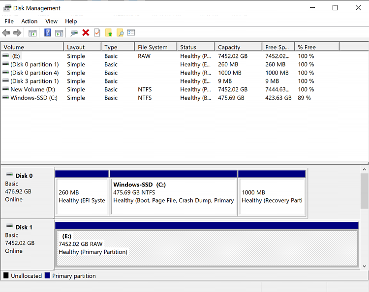369x292 pixels.
Task: Select the (Disk 3 partition 1) volume row
Action: tap(169, 81)
